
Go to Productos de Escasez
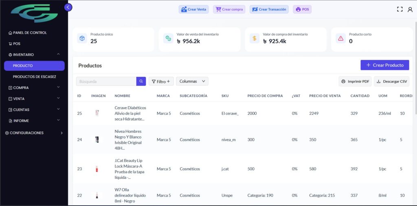point(35,77)
